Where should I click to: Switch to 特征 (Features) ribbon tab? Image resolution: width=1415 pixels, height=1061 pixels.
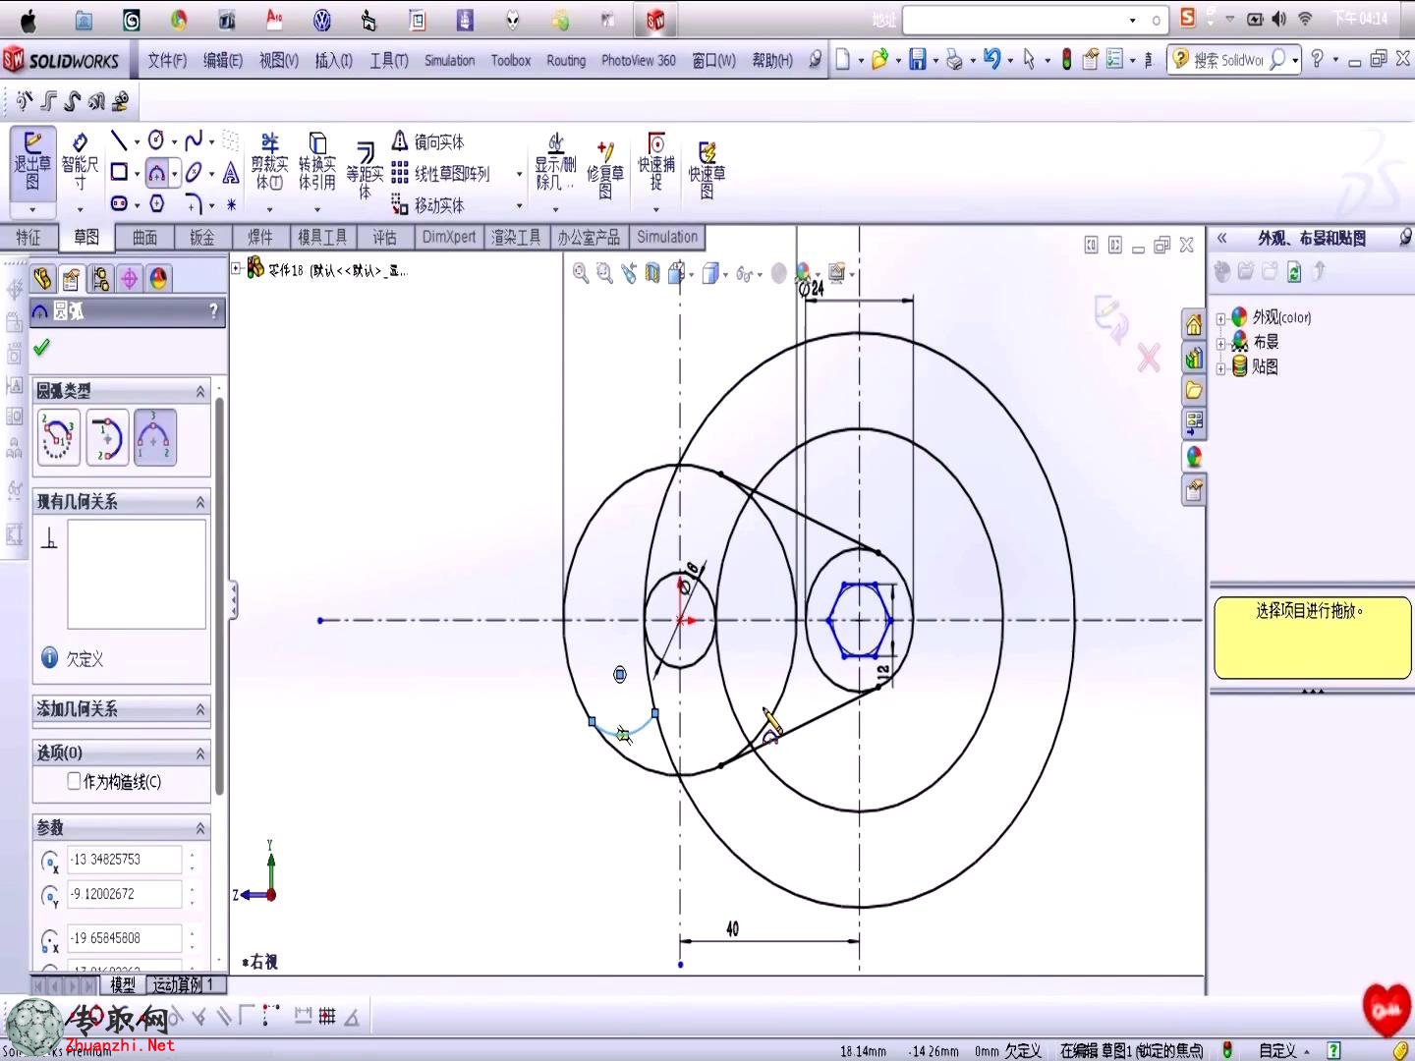pos(28,237)
